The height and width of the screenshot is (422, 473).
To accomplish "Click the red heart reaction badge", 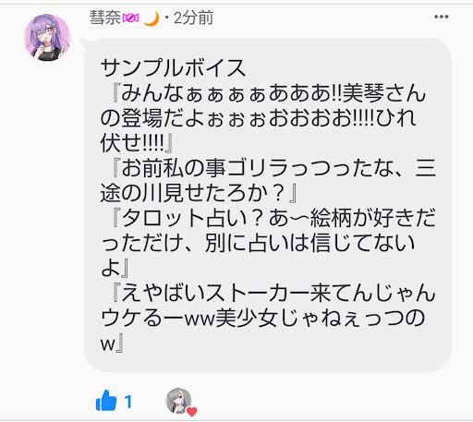I will click(191, 412).
